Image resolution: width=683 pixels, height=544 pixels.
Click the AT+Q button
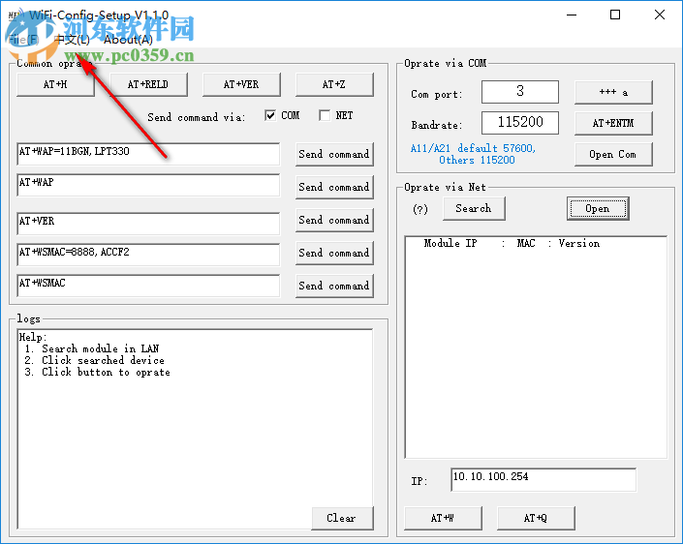pos(536,518)
